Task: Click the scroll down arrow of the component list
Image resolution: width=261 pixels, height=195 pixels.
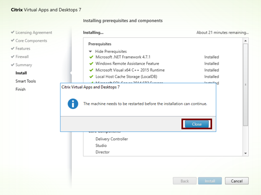Action: (x=246, y=153)
